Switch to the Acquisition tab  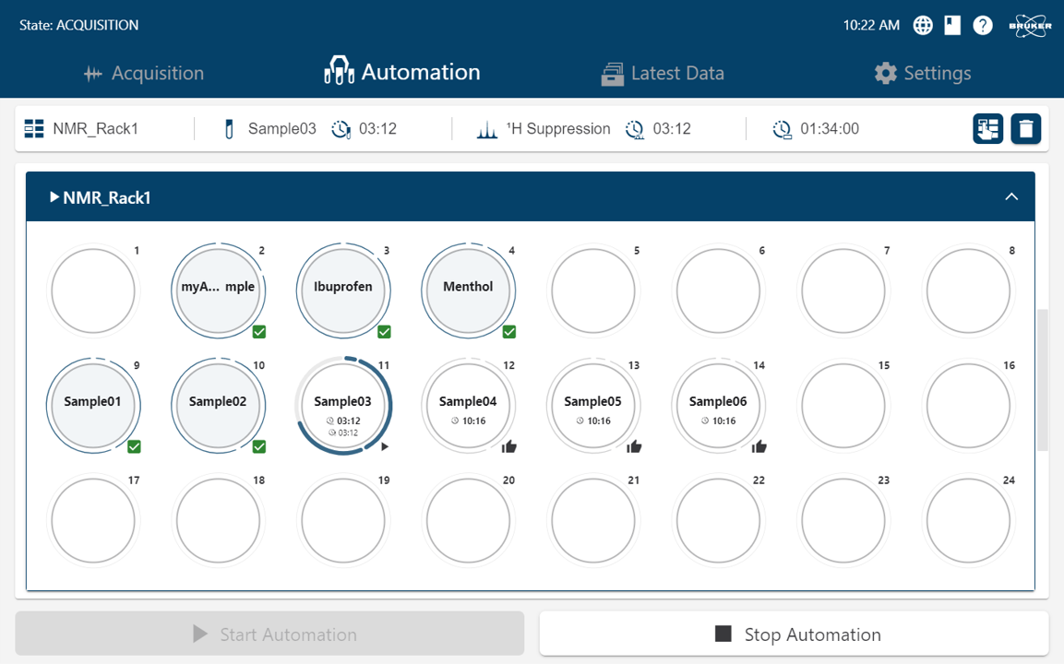point(143,73)
